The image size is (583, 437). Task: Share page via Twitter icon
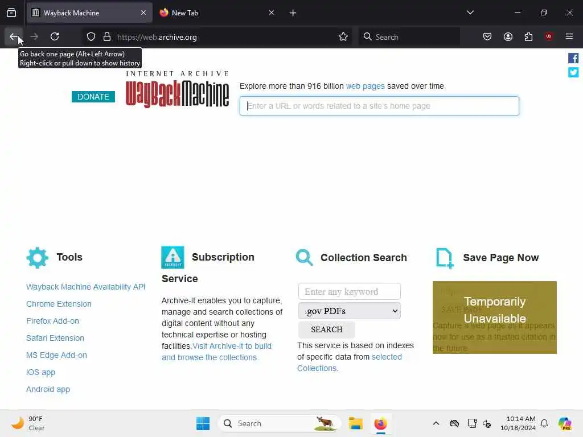pos(573,72)
